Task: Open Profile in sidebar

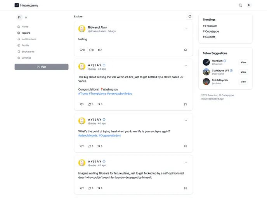Action: (x=23, y=46)
